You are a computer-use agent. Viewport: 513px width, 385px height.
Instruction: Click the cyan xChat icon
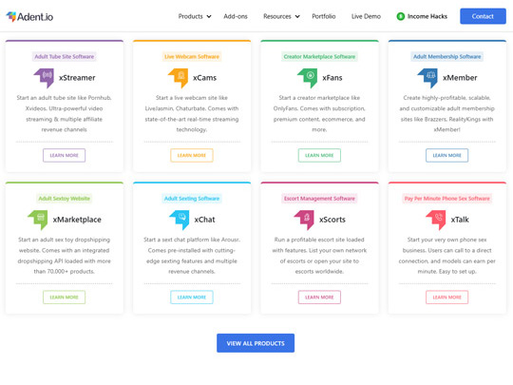coord(180,220)
